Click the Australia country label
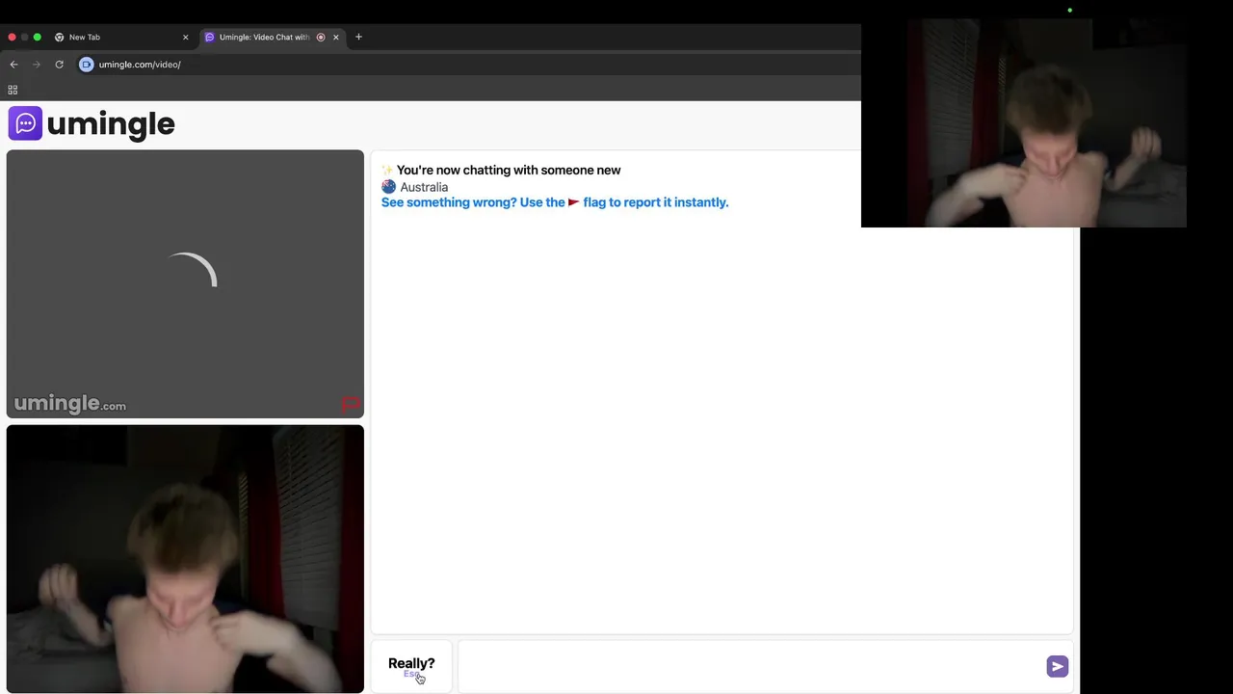1233x694 pixels. tap(424, 187)
